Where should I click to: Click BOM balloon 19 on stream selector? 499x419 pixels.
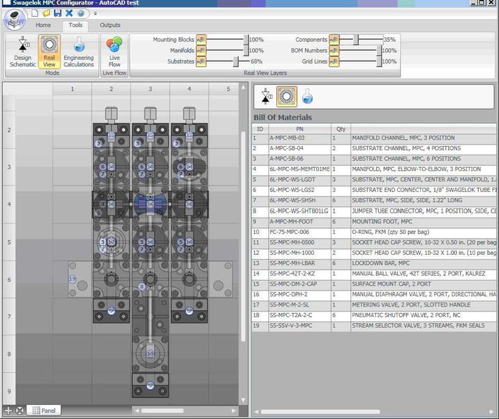click(x=73, y=279)
